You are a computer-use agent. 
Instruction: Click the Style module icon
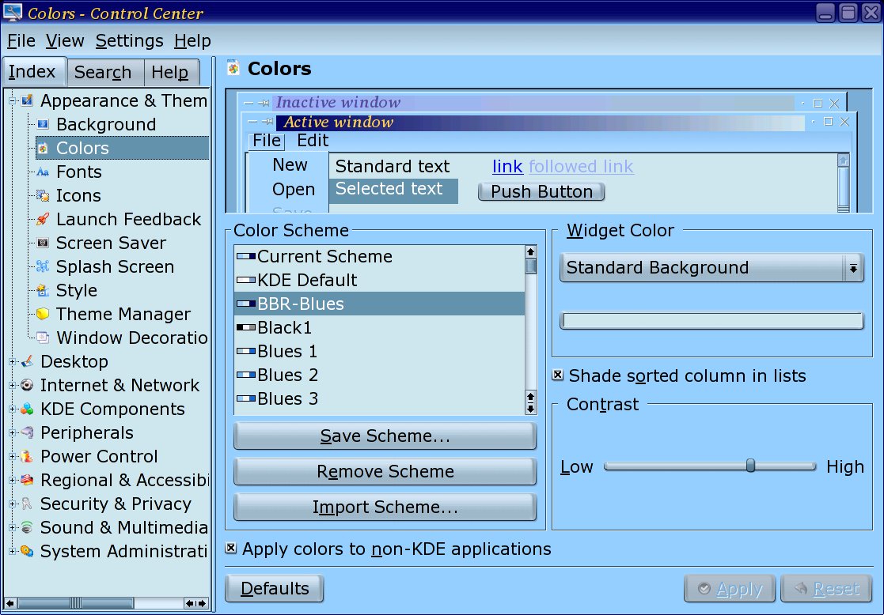(x=43, y=290)
